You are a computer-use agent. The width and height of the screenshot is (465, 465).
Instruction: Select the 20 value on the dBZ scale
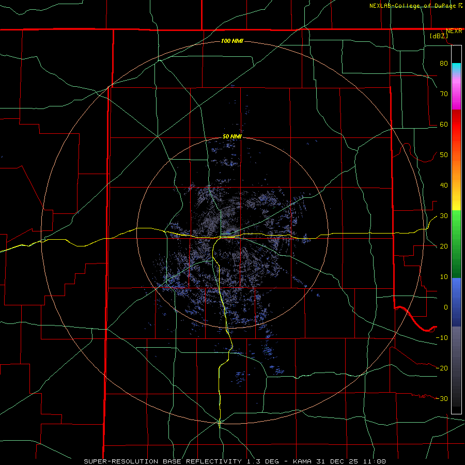tap(444, 246)
